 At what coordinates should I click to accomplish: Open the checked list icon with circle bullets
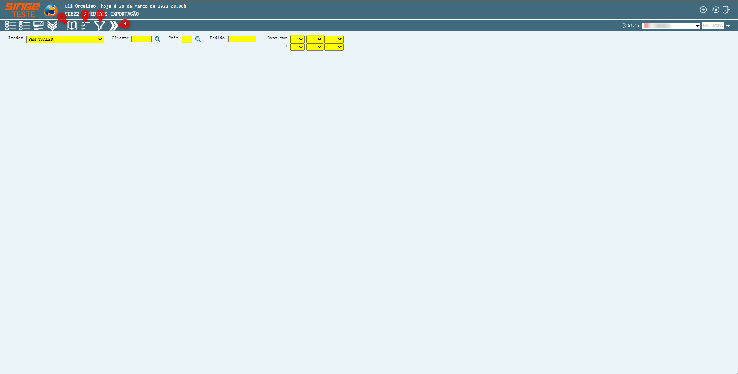click(x=24, y=26)
